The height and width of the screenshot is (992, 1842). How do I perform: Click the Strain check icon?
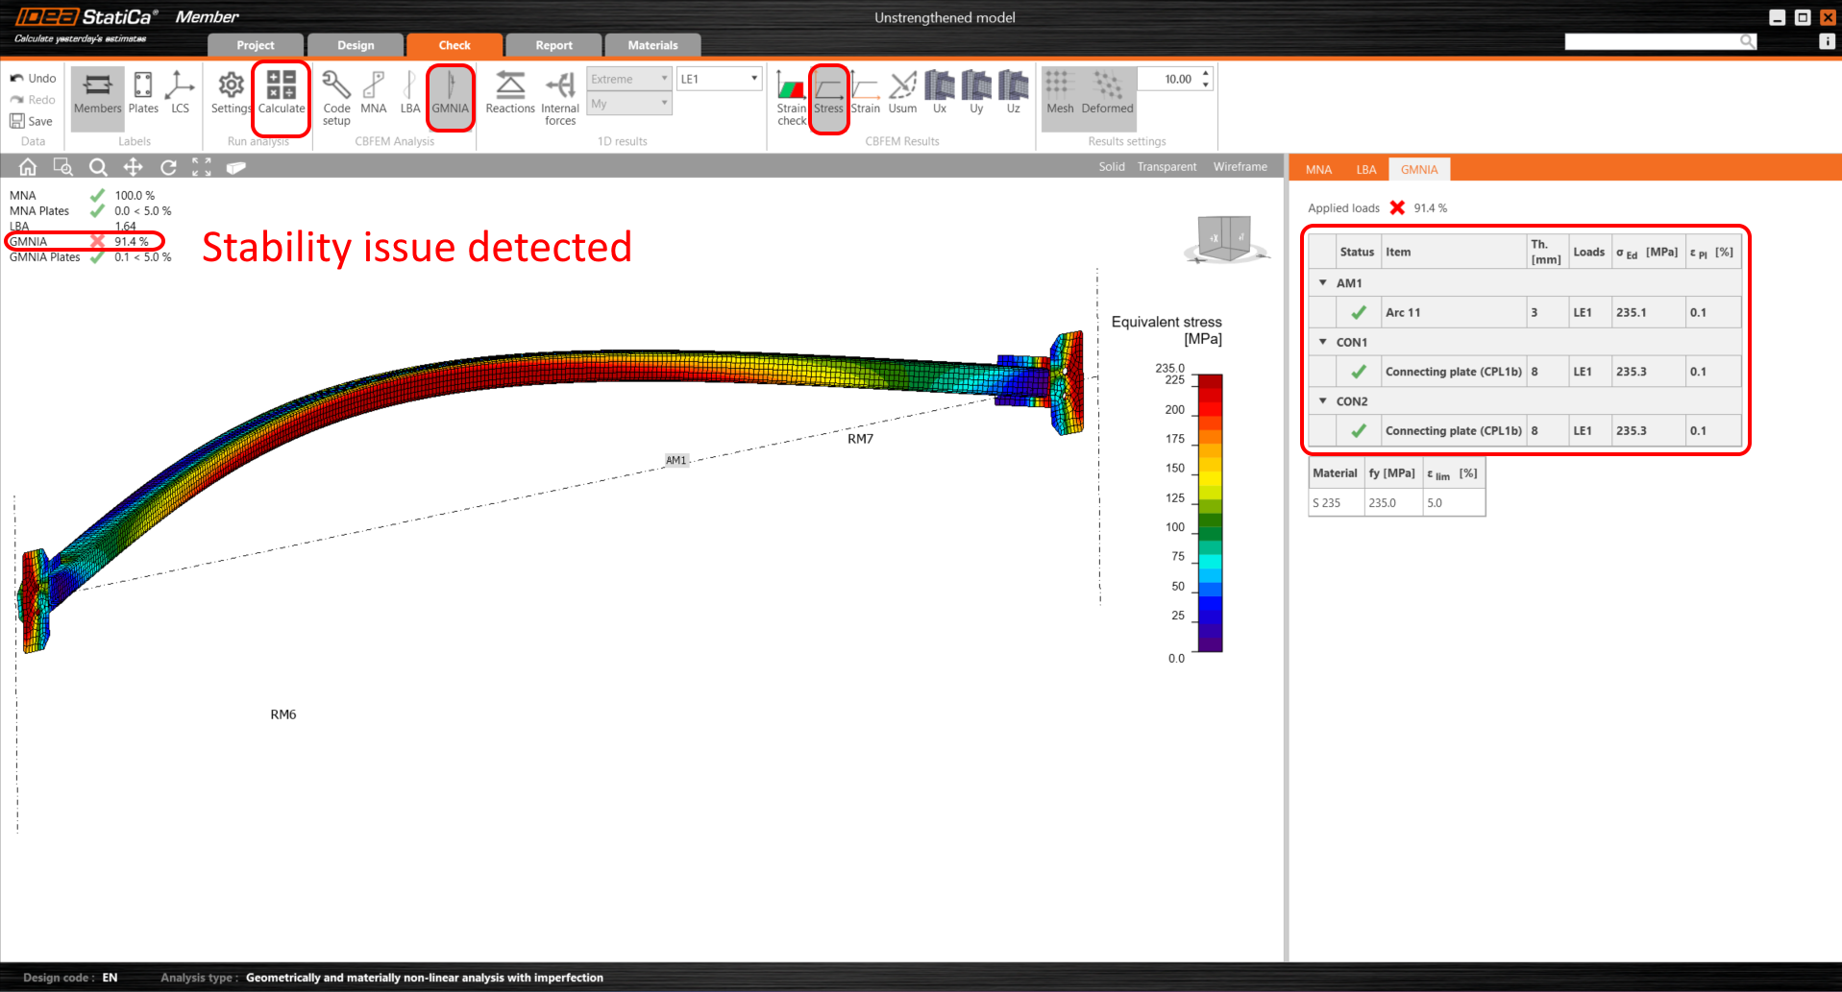[792, 97]
